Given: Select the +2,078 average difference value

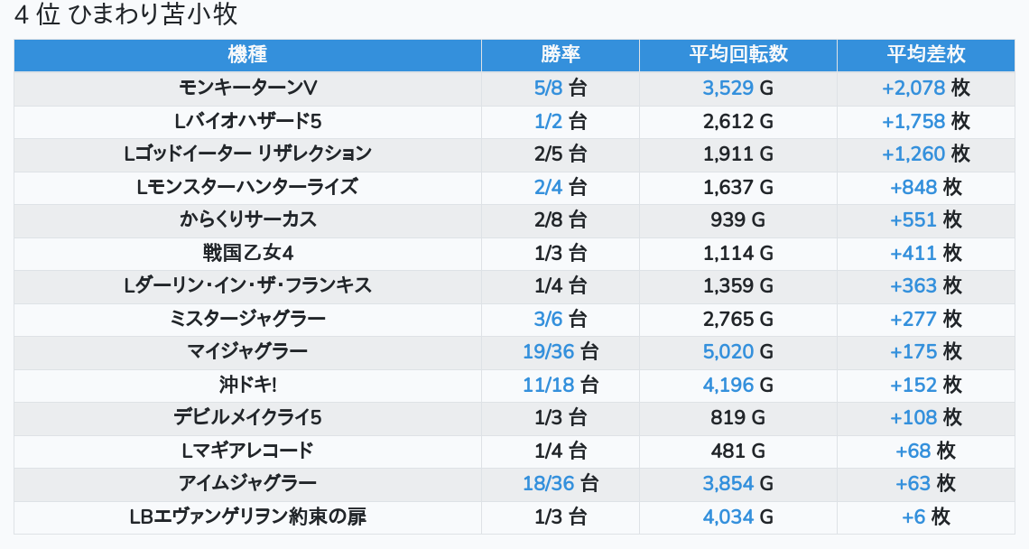Looking at the screenshot, I should pyautogui.click(x=913, y=88).
